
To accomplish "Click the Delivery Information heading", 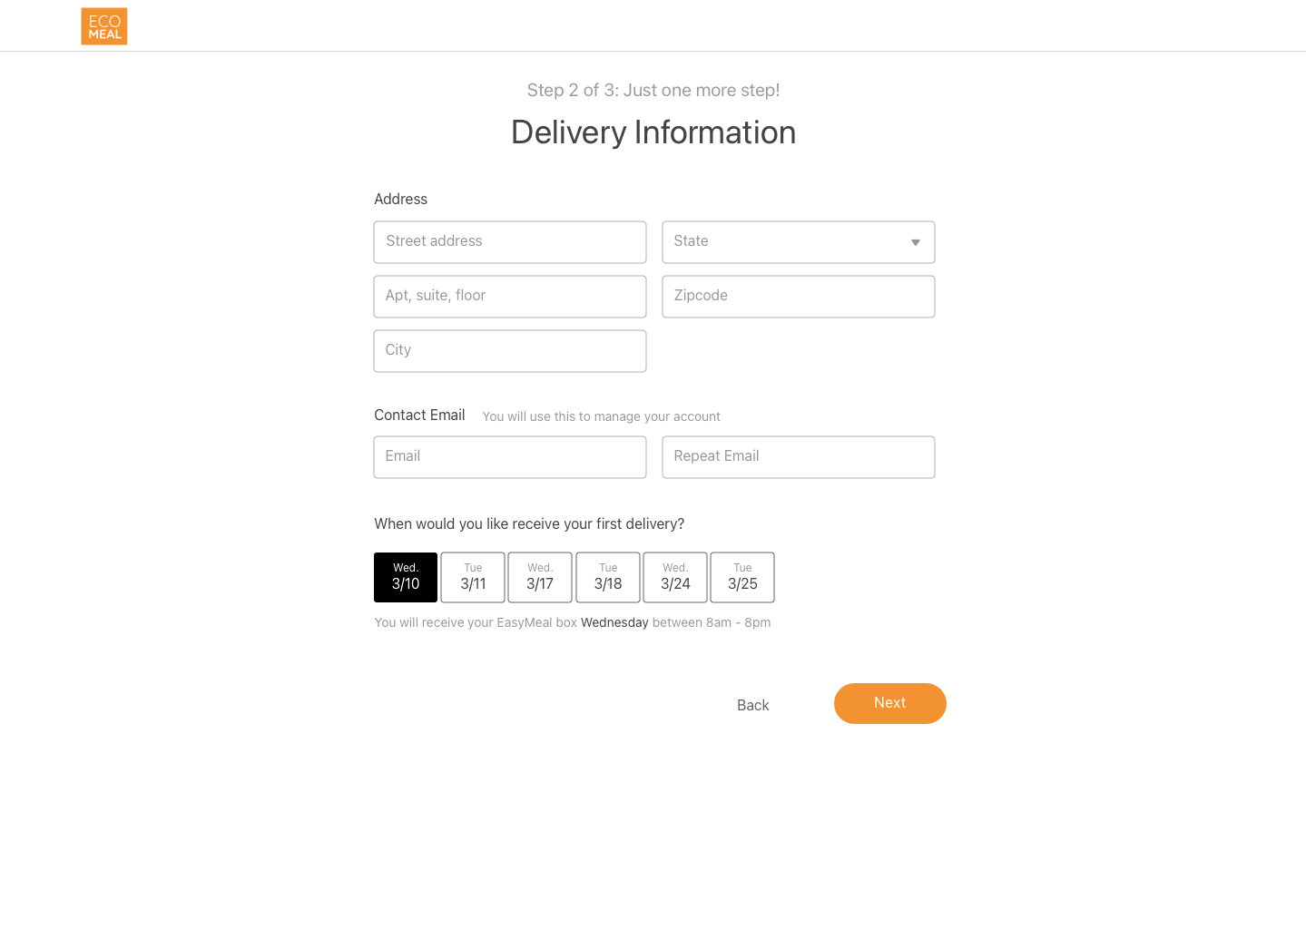I will (653, 132).
